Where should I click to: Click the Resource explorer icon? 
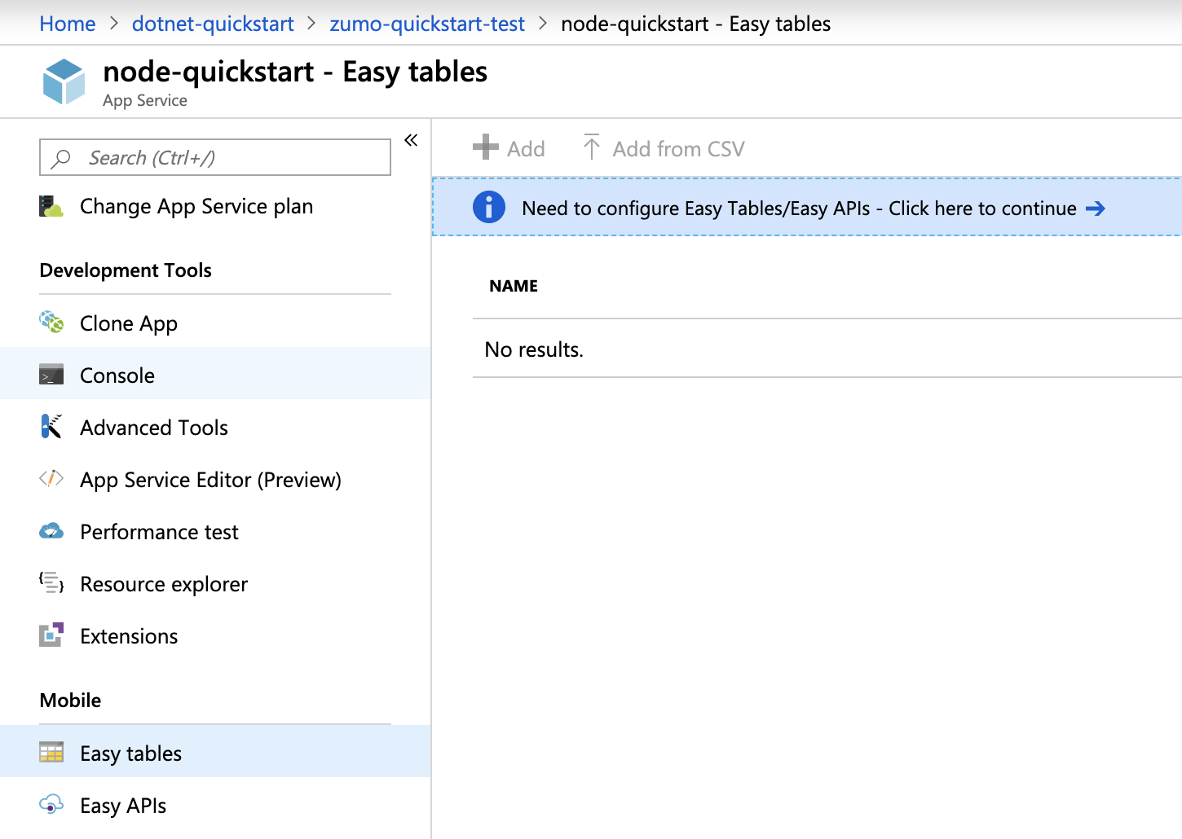pyautogui.click(x=51, y=583)
